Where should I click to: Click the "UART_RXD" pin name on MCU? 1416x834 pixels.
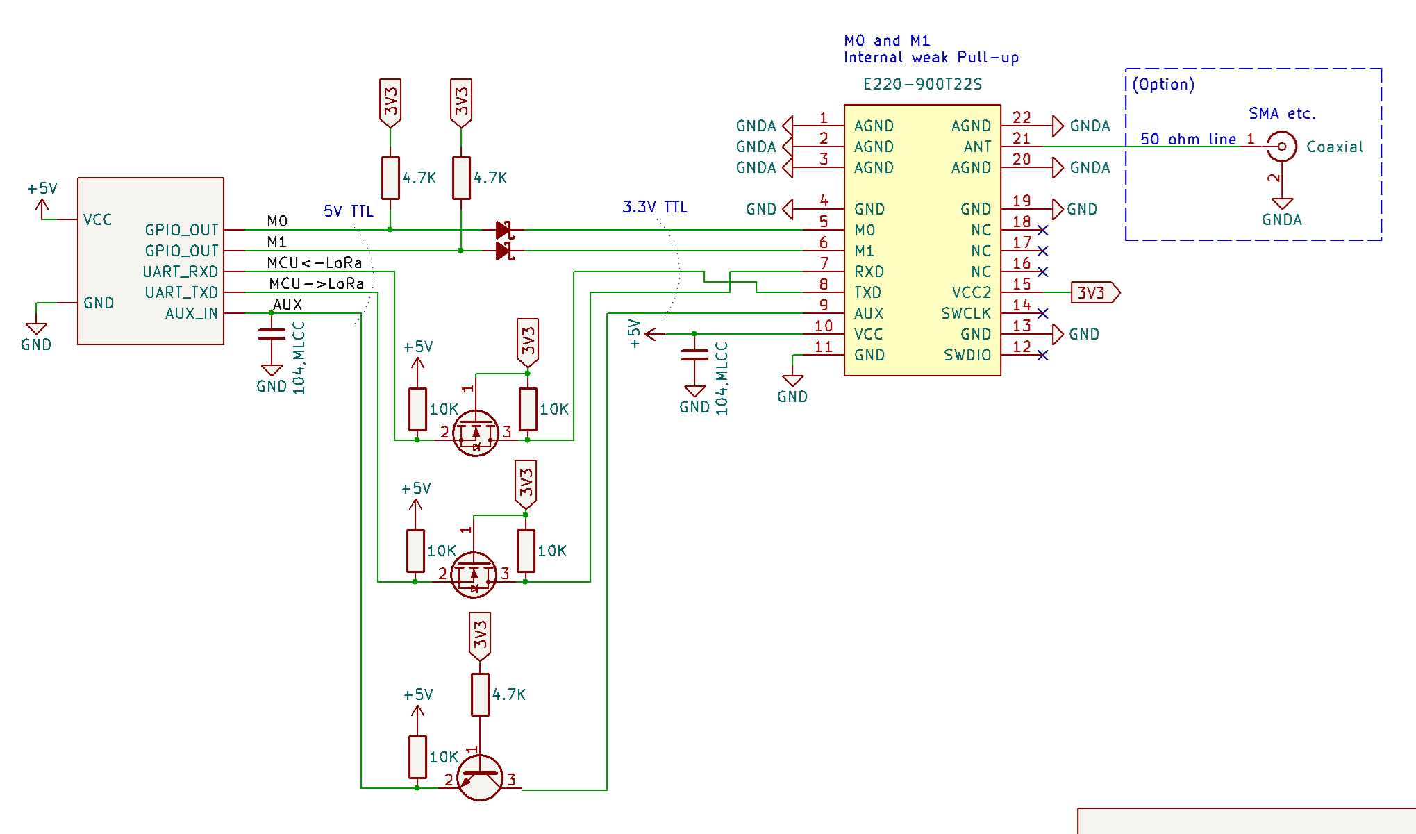[181, 272]
